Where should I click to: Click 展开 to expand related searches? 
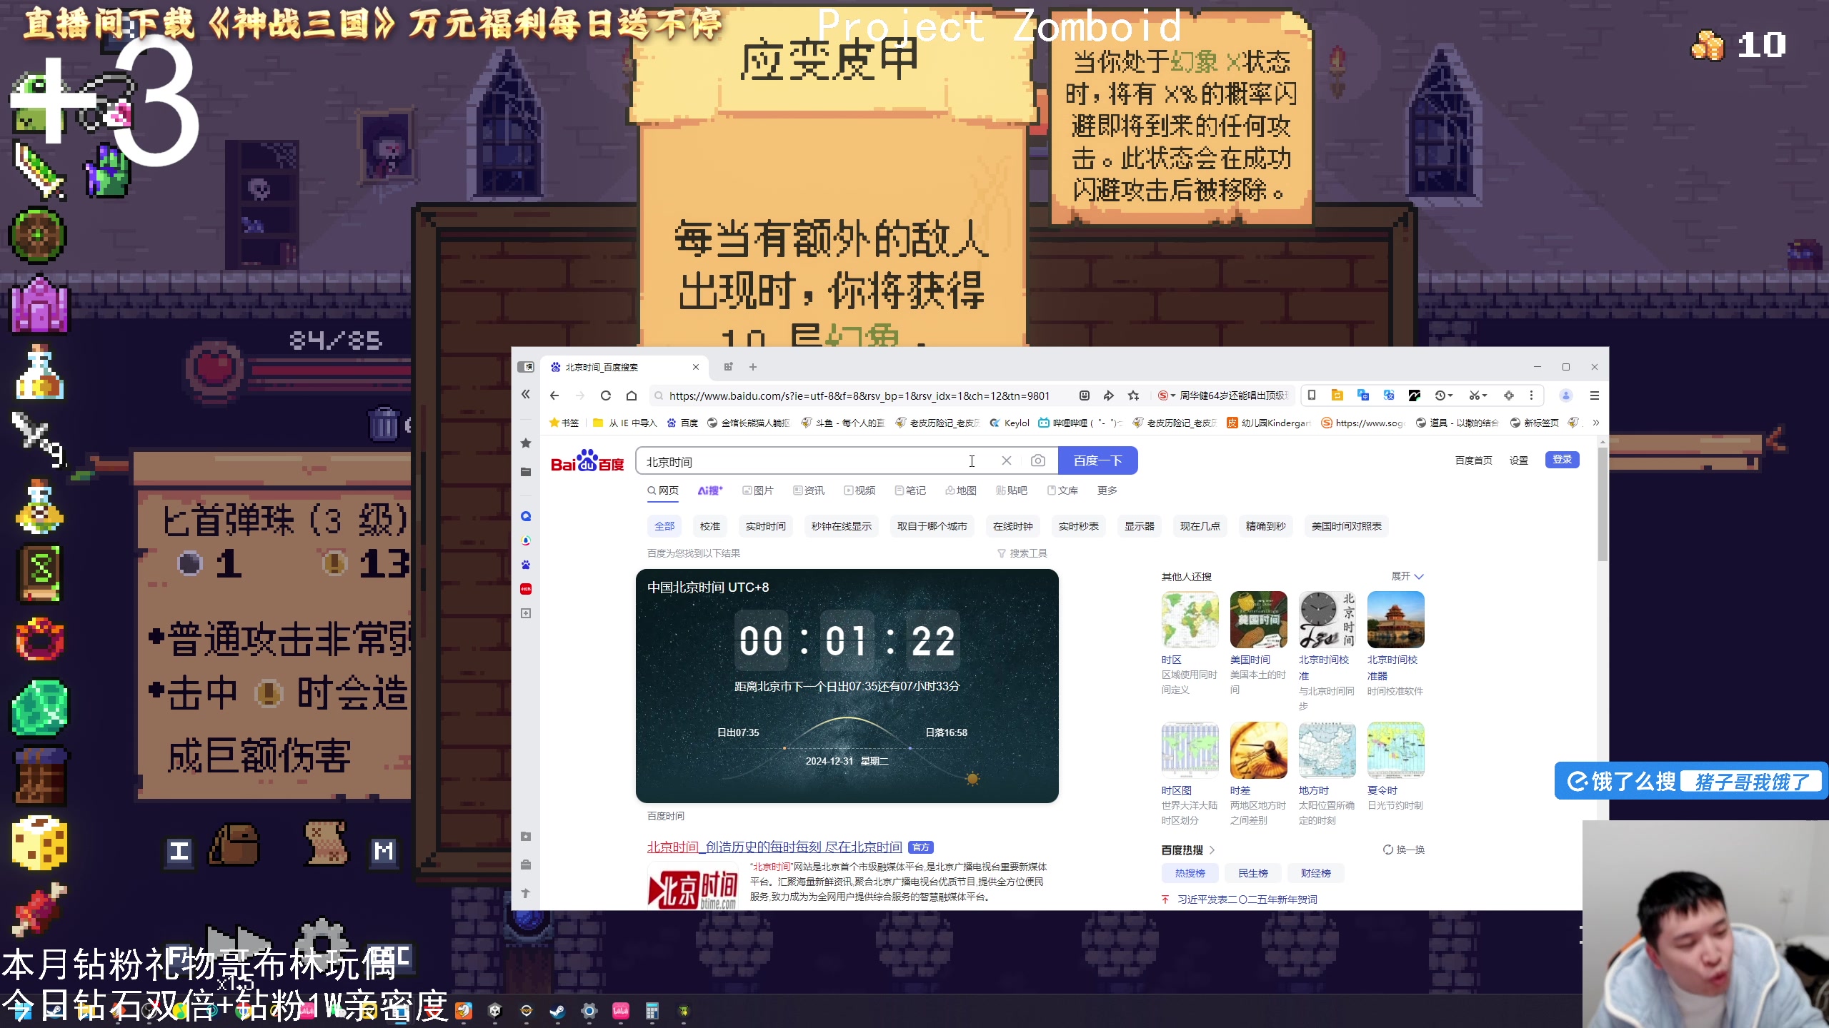pyautogui.click(x=1405, y=576)
